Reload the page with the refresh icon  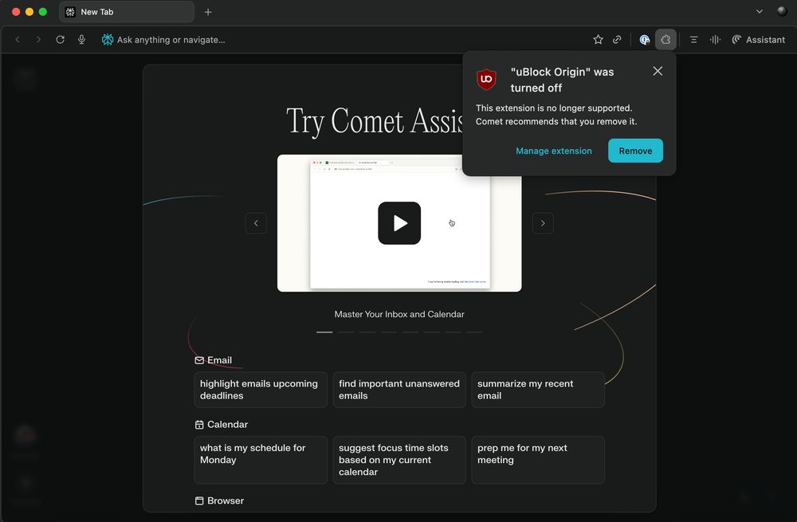click(x=60, y=40)
